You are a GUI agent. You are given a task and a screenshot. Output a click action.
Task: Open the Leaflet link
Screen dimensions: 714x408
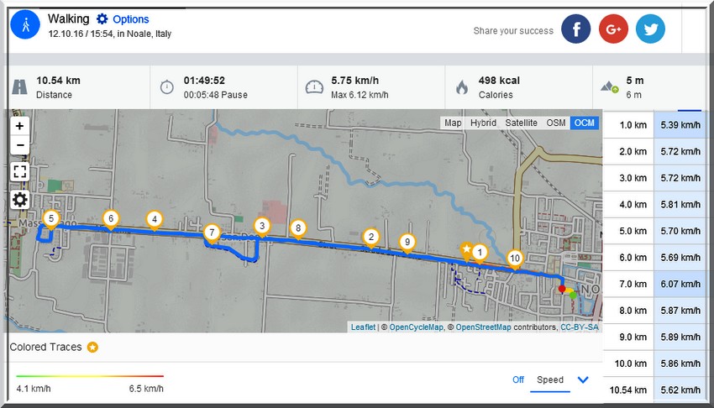click(363, 327)
